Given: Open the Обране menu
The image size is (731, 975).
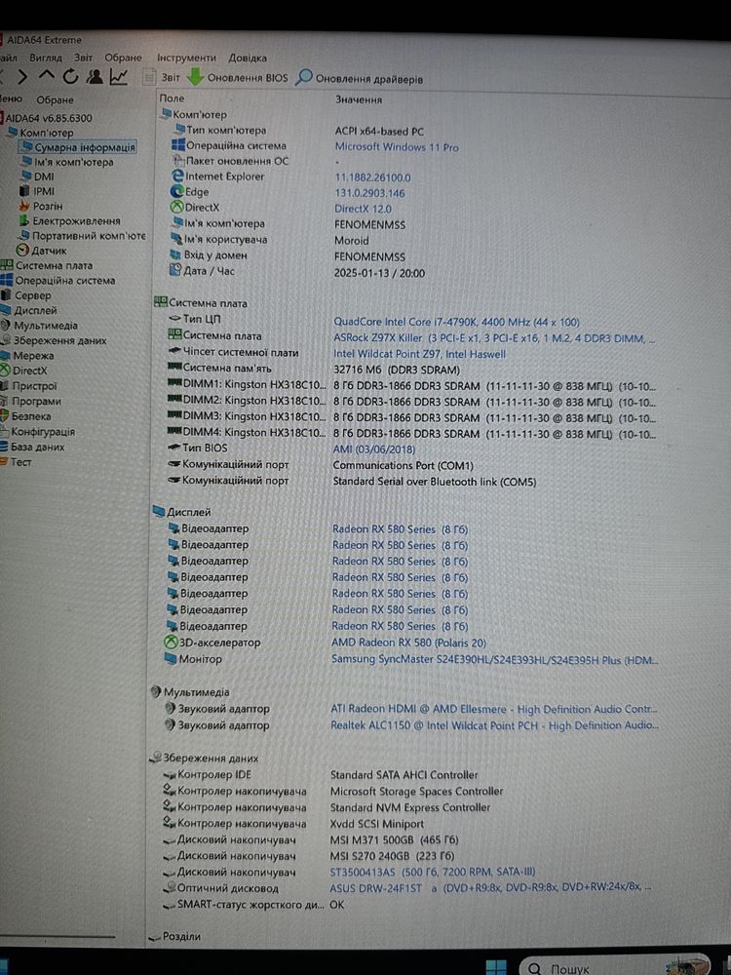Looking at the screenshot, I should tap(123, 58).
